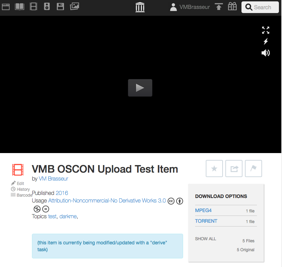Open the Attribution-Noncommercial-No Derivative Works 3.0 license

point(107,200)
